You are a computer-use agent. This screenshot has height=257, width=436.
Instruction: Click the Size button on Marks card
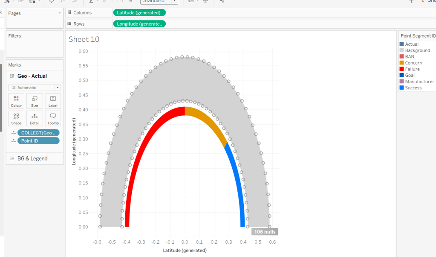[x=35, y=101]
